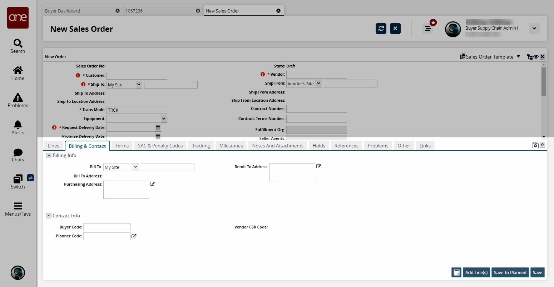
Task: Click the Buyer Code input field
Action: (107, 227)
